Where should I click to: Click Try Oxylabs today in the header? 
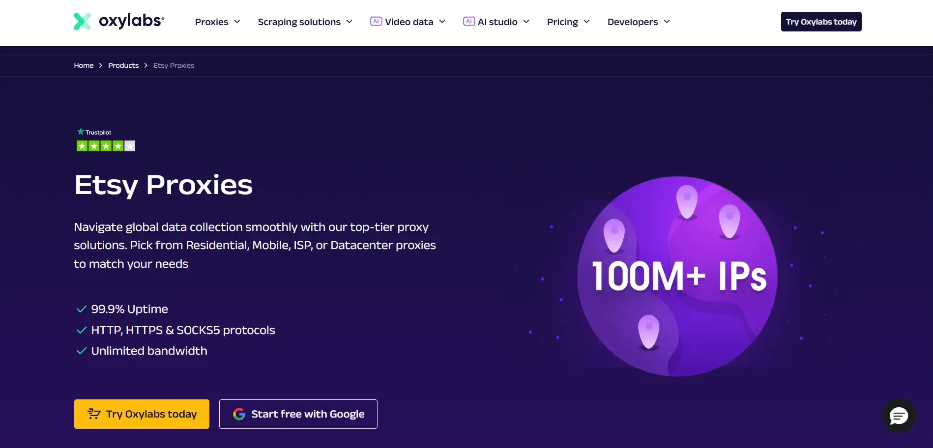821,22
